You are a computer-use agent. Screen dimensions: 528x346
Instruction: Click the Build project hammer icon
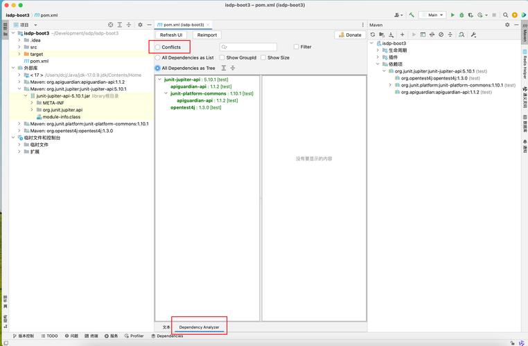click(412, 15)
